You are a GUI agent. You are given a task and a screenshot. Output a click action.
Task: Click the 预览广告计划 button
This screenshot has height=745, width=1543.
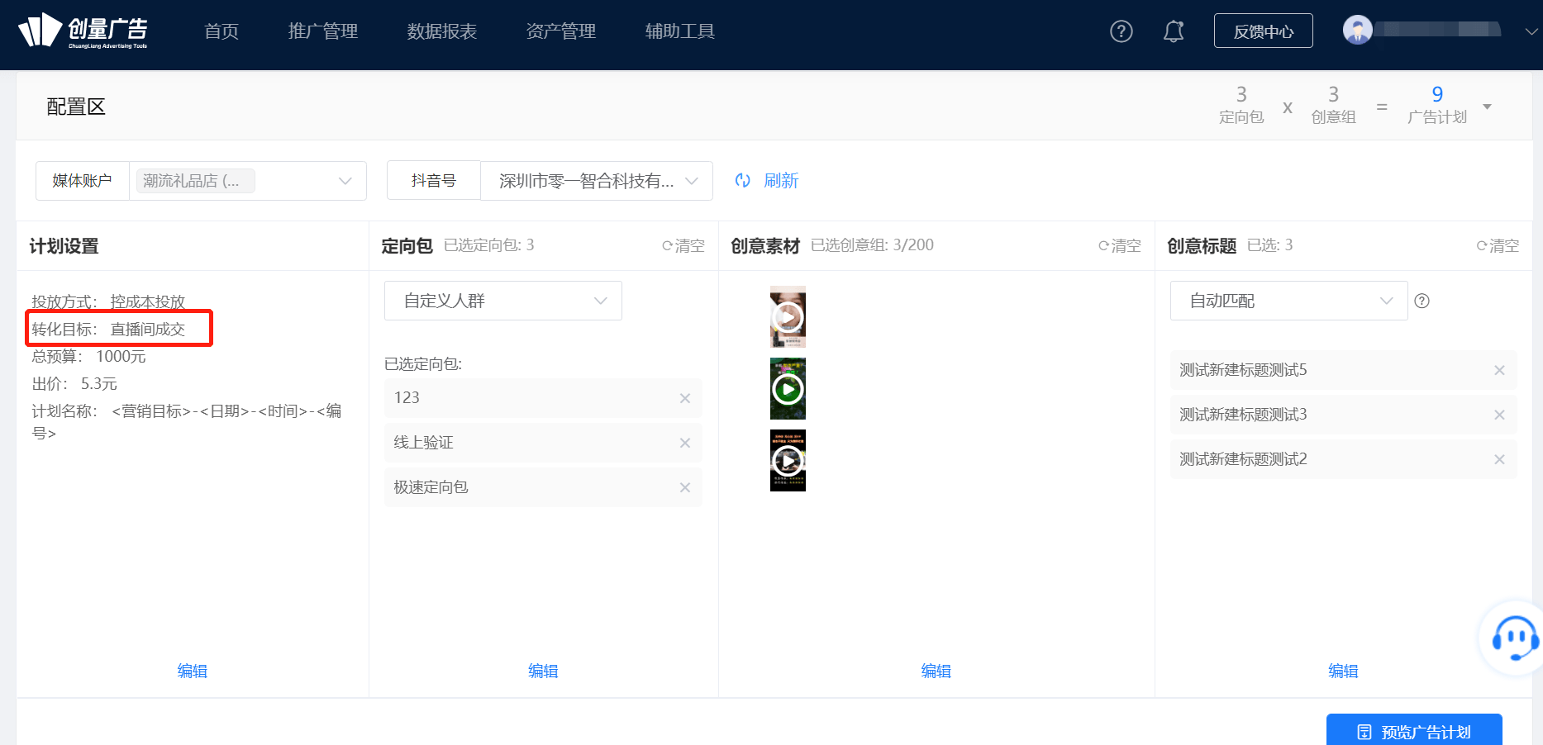point(1414,731)
